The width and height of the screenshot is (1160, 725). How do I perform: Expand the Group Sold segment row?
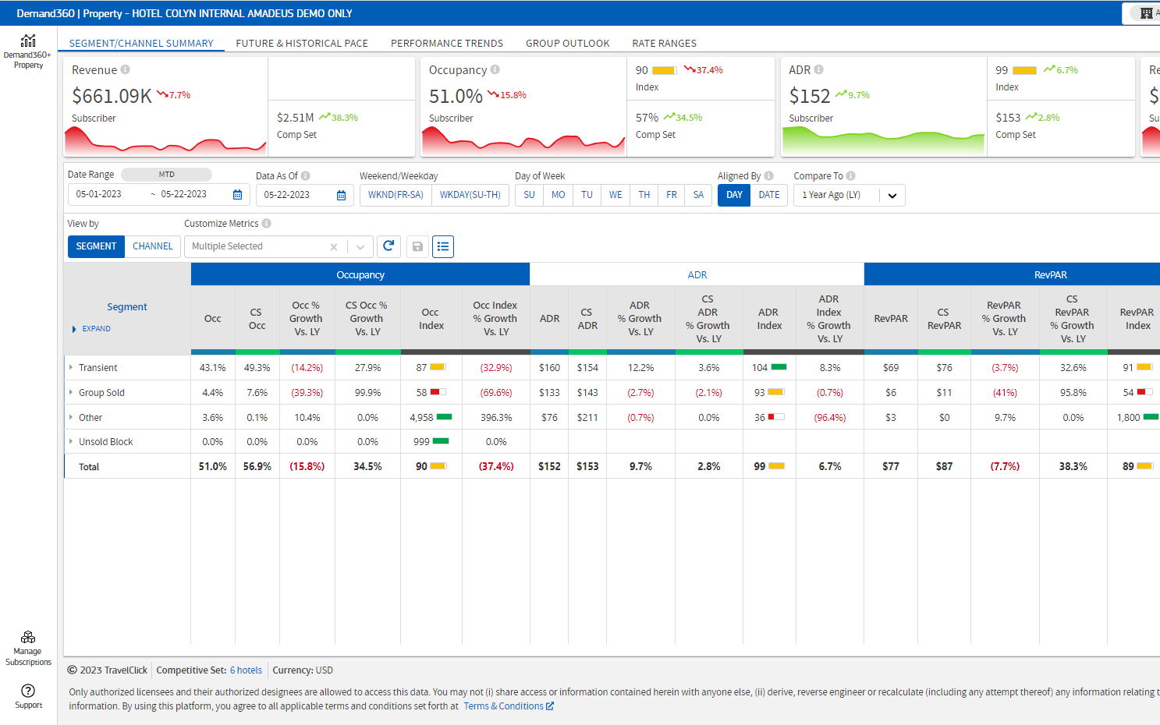71,392
